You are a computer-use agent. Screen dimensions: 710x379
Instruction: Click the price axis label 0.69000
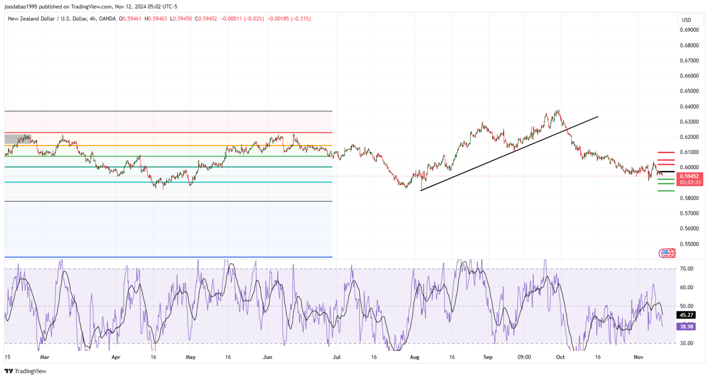690,30
